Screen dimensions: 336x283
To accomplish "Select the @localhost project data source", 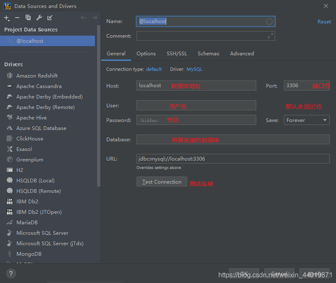I will pyautogui.click(x=47, y=41).
